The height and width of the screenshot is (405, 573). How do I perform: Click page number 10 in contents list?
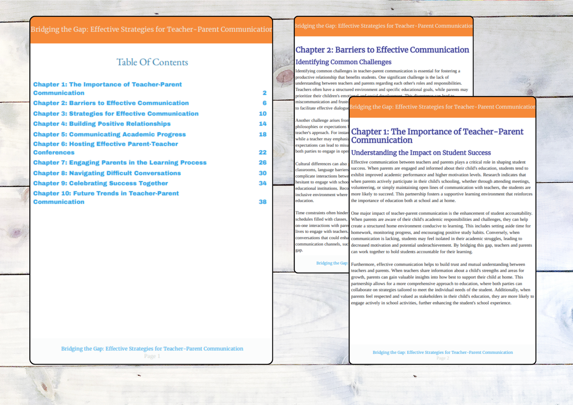pyautogui.click(x=263, y=113)
